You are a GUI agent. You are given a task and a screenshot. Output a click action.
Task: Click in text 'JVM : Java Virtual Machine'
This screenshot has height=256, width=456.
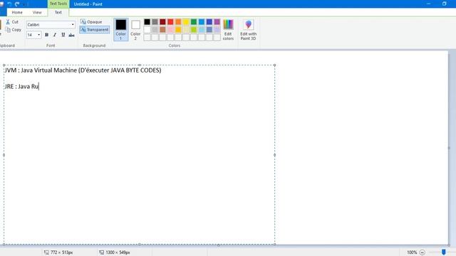point(41,70)
